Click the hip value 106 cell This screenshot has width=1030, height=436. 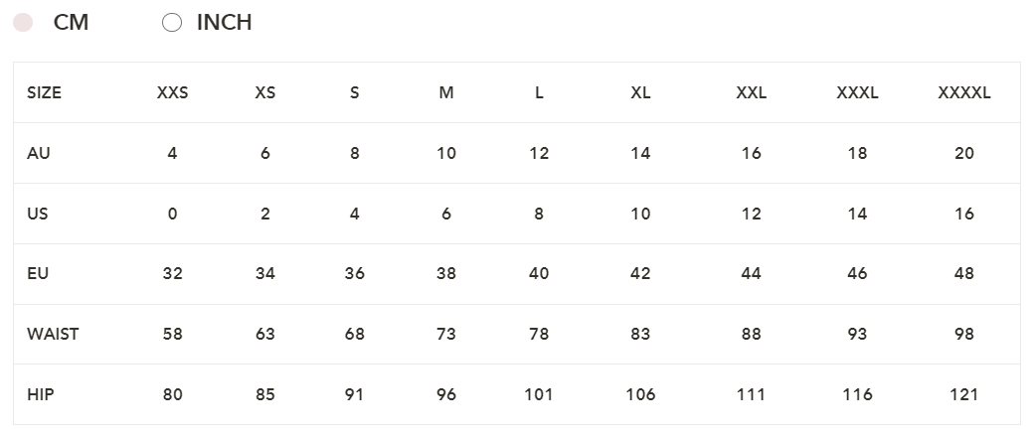coord(640,394)
